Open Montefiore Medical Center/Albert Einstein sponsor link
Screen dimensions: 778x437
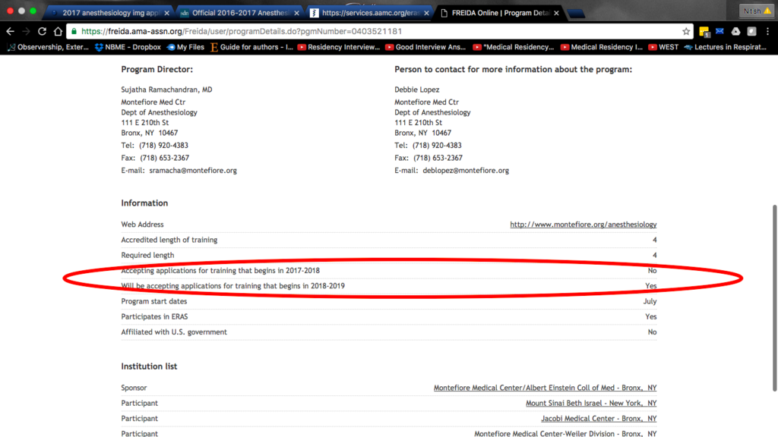coord(545,388)
